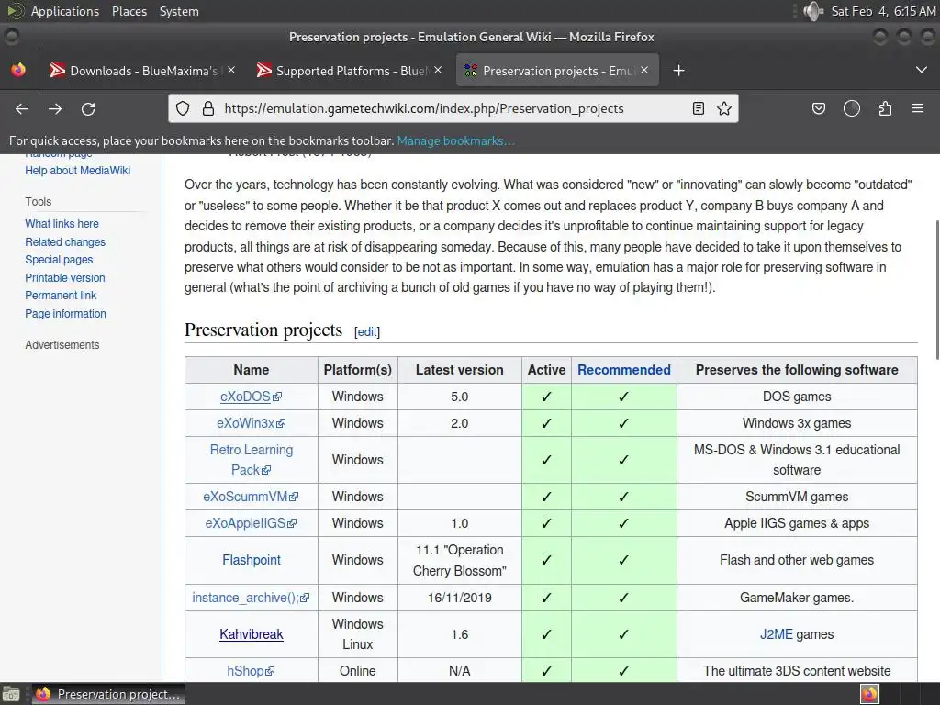List all tabs dropdown arrow
The height and width of the screenshot is (705, 940).
(922, 70)
